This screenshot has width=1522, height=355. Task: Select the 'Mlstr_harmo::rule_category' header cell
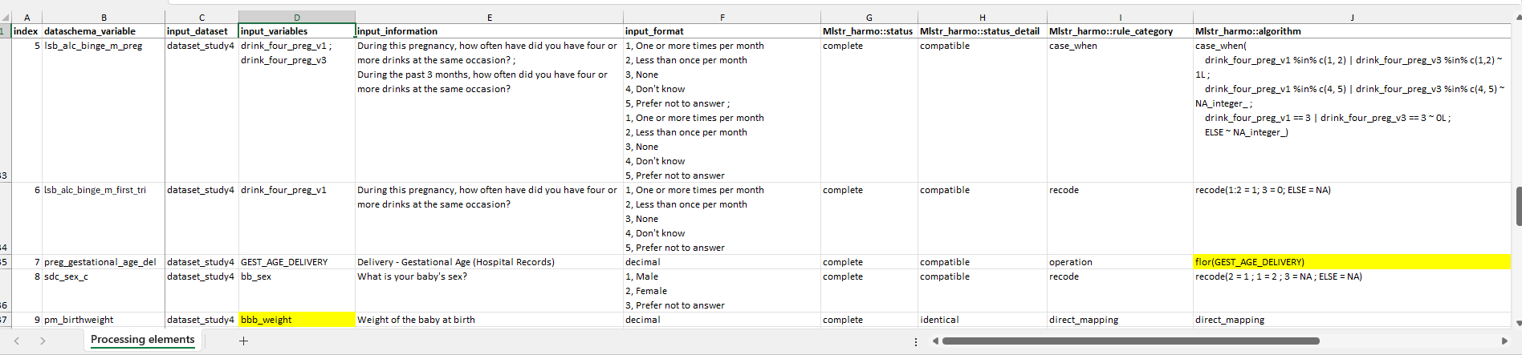[1121, 31]
